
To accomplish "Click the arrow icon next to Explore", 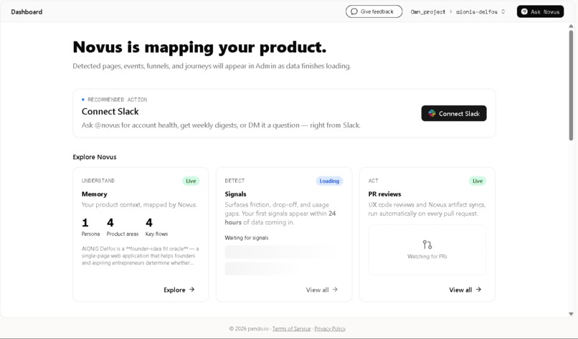I will coord(191,290).
